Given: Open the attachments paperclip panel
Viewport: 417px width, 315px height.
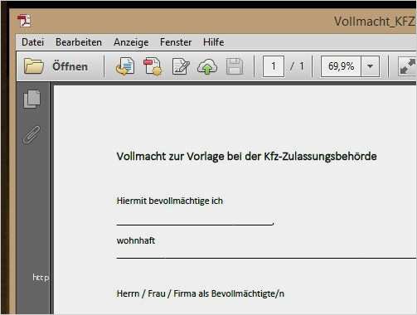Looking at the screenshot, I should (x=32, y=135).
